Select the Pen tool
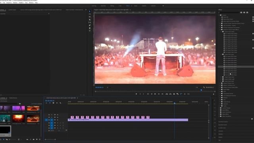 click(x=90, y=25)
